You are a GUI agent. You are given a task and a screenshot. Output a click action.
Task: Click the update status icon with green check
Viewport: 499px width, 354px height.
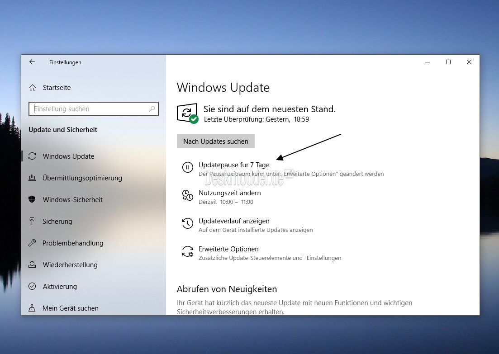coord(187,113)
